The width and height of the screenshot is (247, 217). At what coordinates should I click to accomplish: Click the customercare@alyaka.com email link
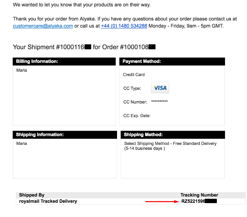43,26
